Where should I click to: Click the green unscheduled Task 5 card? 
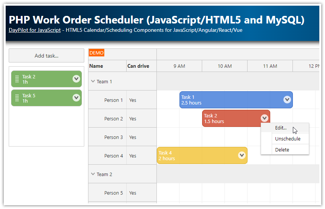(46, 98)
